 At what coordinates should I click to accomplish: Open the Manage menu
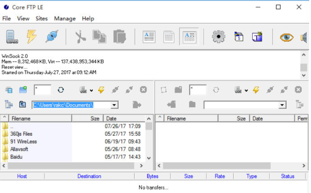pyautogui.click(x=65, y=18)
